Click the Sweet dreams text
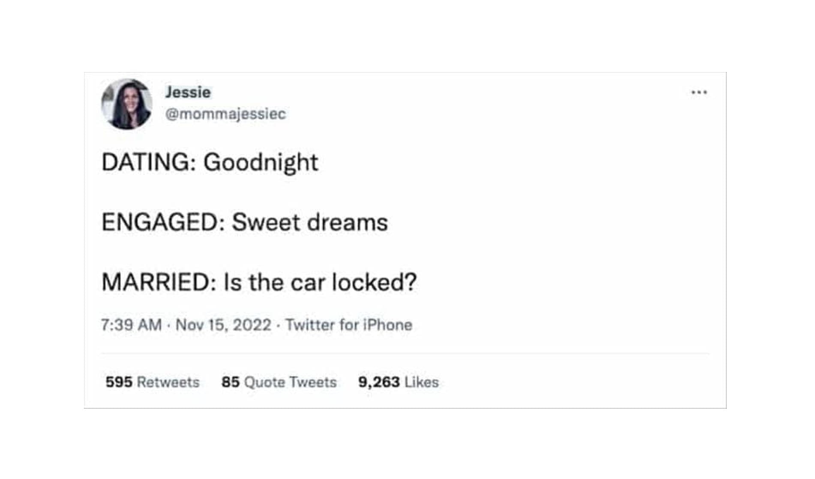Image resolution: width=815 pixels, height=479 pixels. point(310,222)
